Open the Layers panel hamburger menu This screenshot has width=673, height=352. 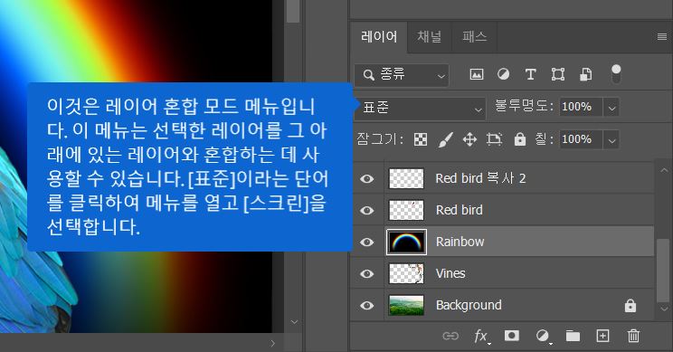662,37
